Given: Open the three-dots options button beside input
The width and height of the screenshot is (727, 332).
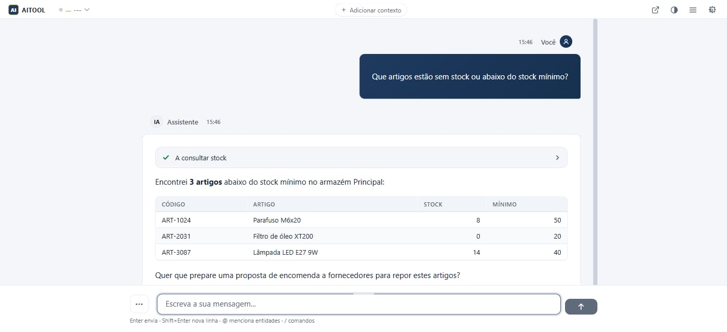Looking at the screenshot, I should [x=139, y=304].
